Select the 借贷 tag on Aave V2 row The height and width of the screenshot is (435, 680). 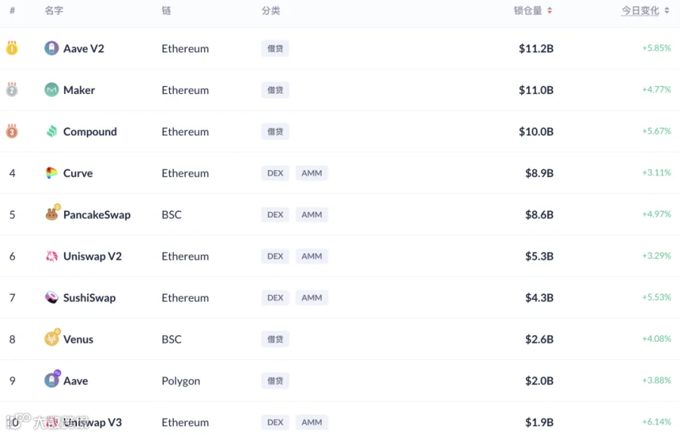pos(275,48)
